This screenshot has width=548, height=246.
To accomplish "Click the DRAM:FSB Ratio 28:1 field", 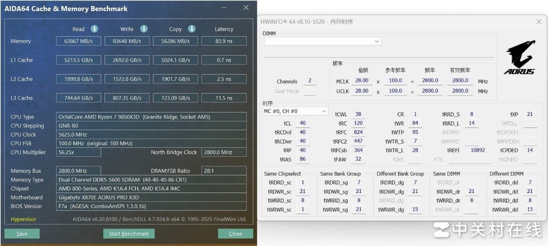I will coord(224,171).
